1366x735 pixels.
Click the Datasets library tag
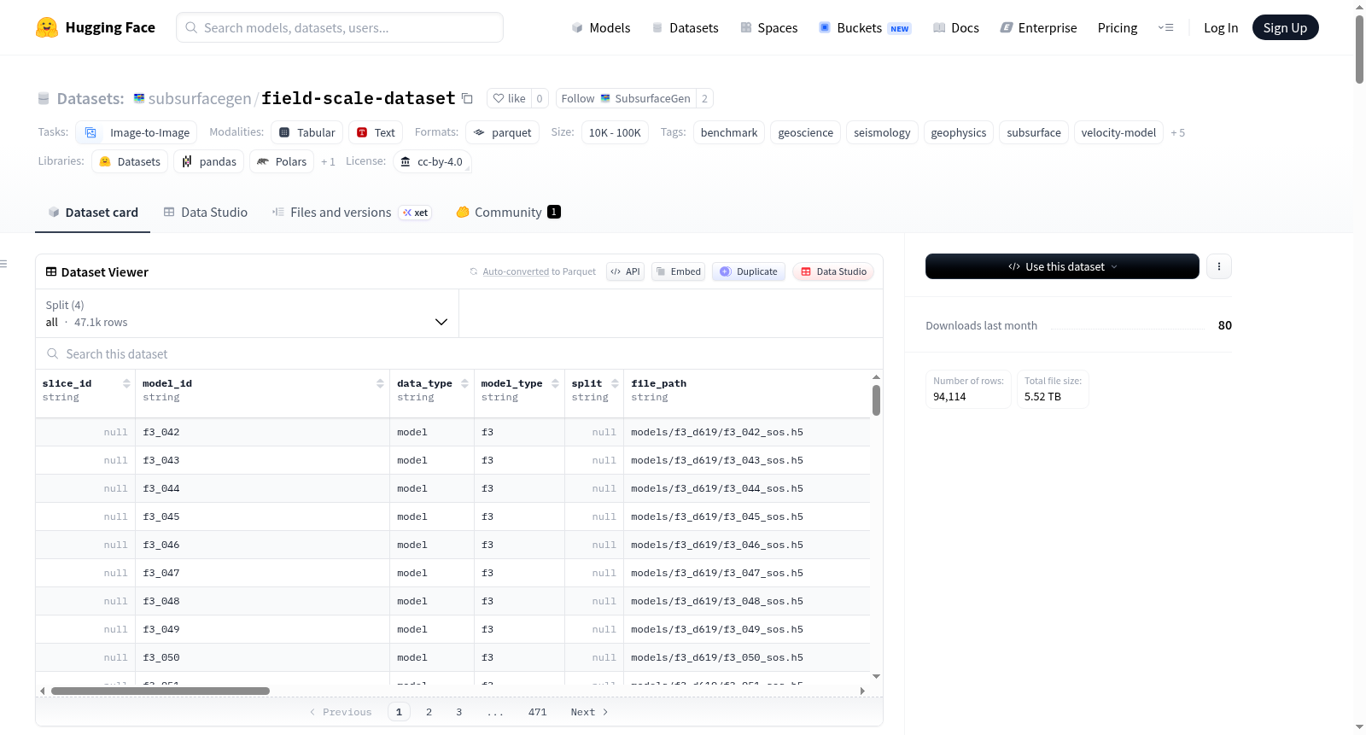130,161
